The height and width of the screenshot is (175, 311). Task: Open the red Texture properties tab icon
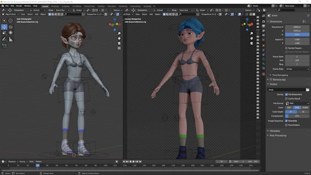tap(263, 74)
